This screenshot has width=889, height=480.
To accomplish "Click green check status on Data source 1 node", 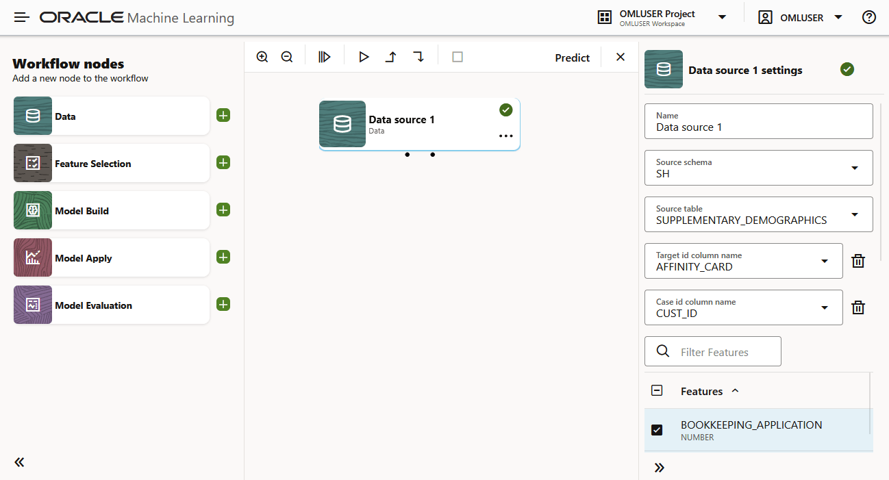I will pos(506,110).
